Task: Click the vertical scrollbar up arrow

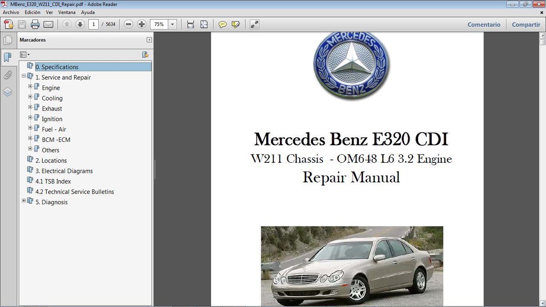Action: coord(542,35)
